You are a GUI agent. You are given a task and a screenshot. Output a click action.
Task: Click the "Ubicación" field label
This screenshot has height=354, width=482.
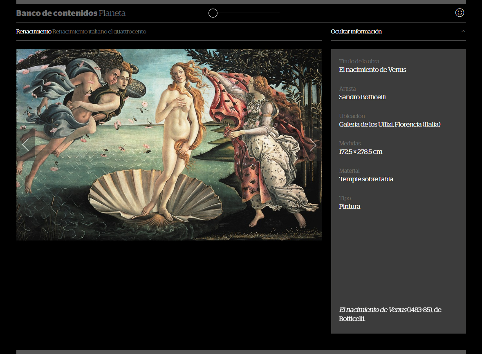(352, 116)
